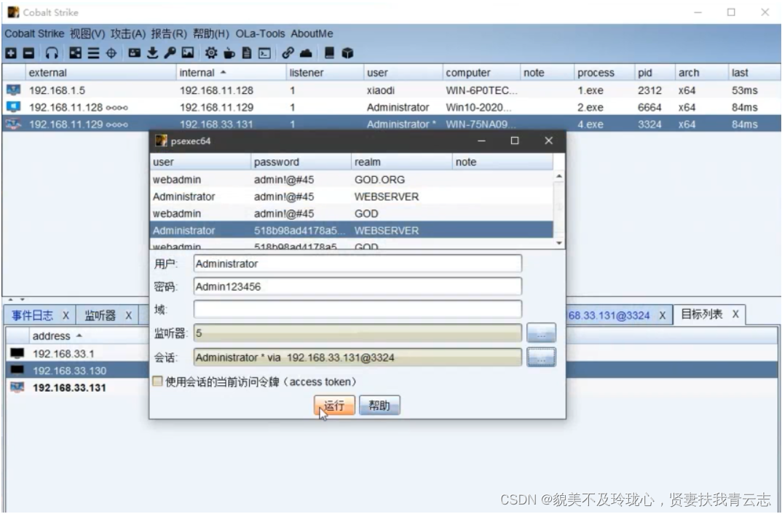782x514 pixels.
Task: Select target 192.168.33.130 in target list
Action: coord(77,371)
